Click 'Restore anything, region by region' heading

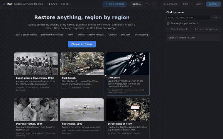[x=82, y=18]
